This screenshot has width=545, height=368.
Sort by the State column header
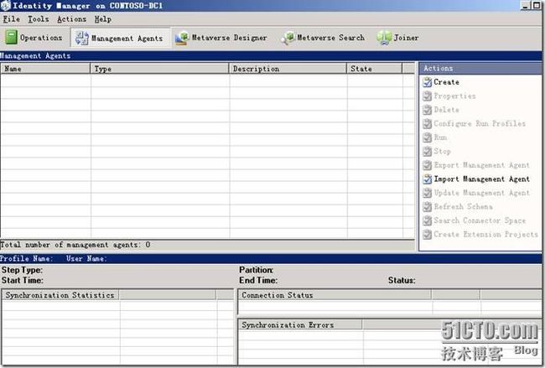click(x=374, y=69)
